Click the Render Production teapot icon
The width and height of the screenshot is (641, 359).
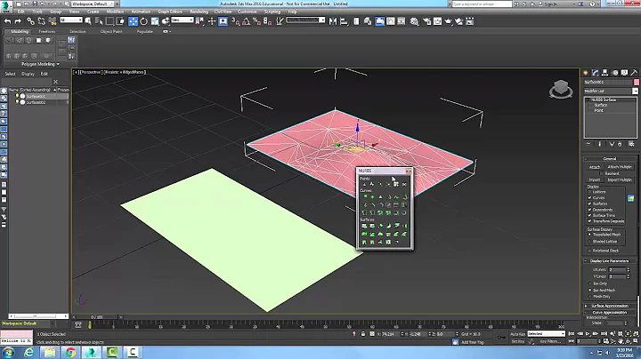tap(449, 21)
